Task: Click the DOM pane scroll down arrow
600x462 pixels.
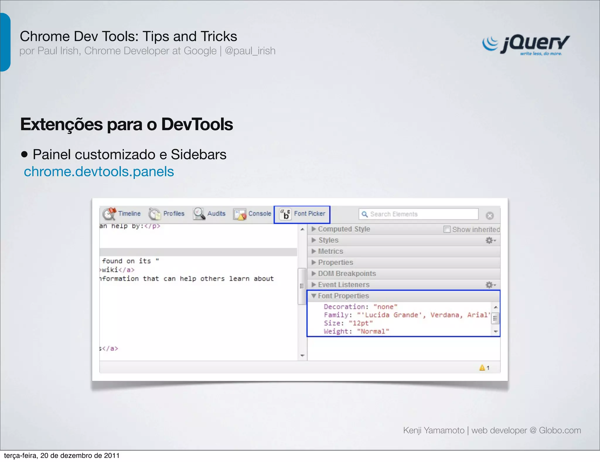Action: click(x=302, y=356)
